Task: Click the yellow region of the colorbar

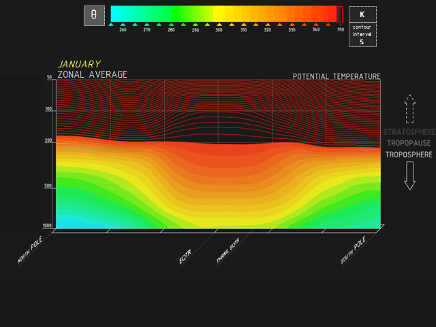Action: [221, 14]
